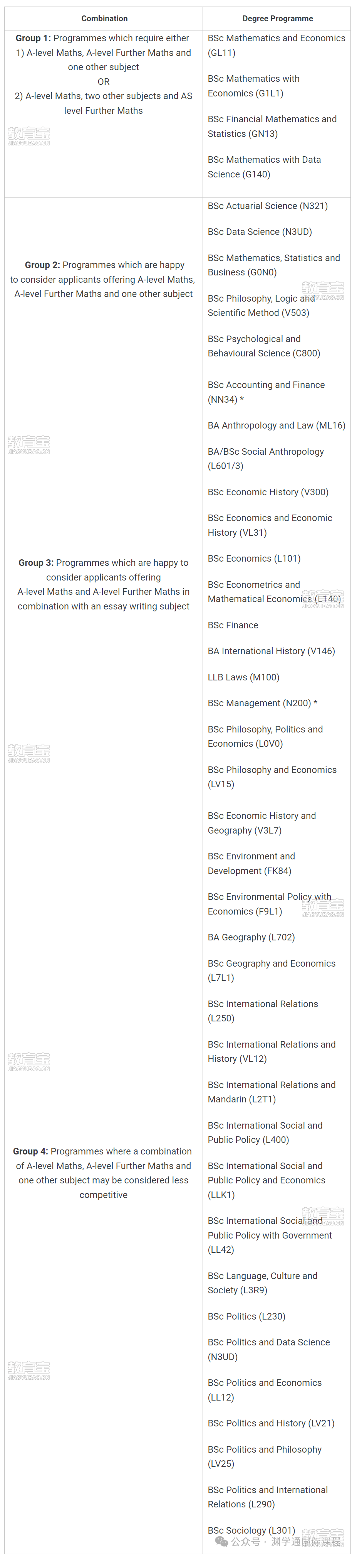
Task: Click BA Anthropology and Law (ML16)
Action: [276, 425]
